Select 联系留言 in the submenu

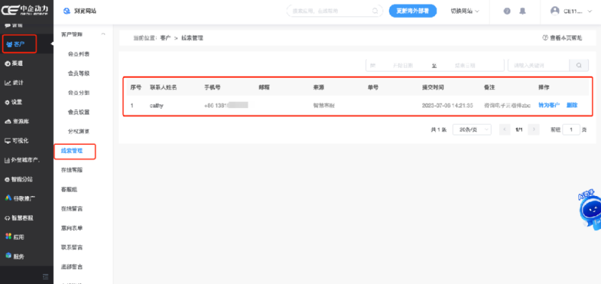tap(72, 247)
